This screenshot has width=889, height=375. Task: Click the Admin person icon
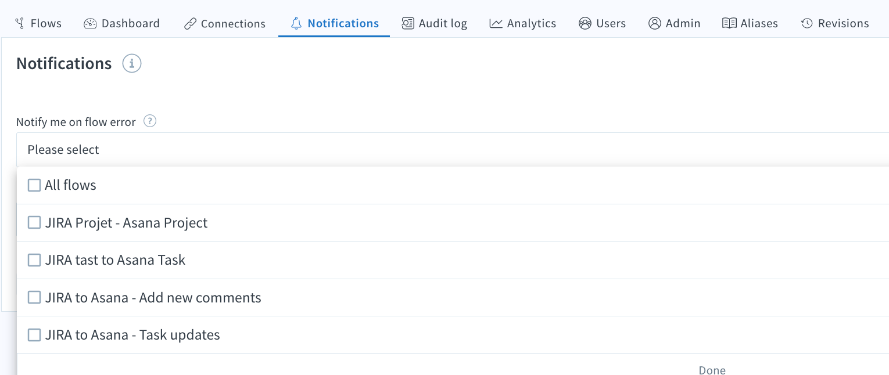point(655,24)
